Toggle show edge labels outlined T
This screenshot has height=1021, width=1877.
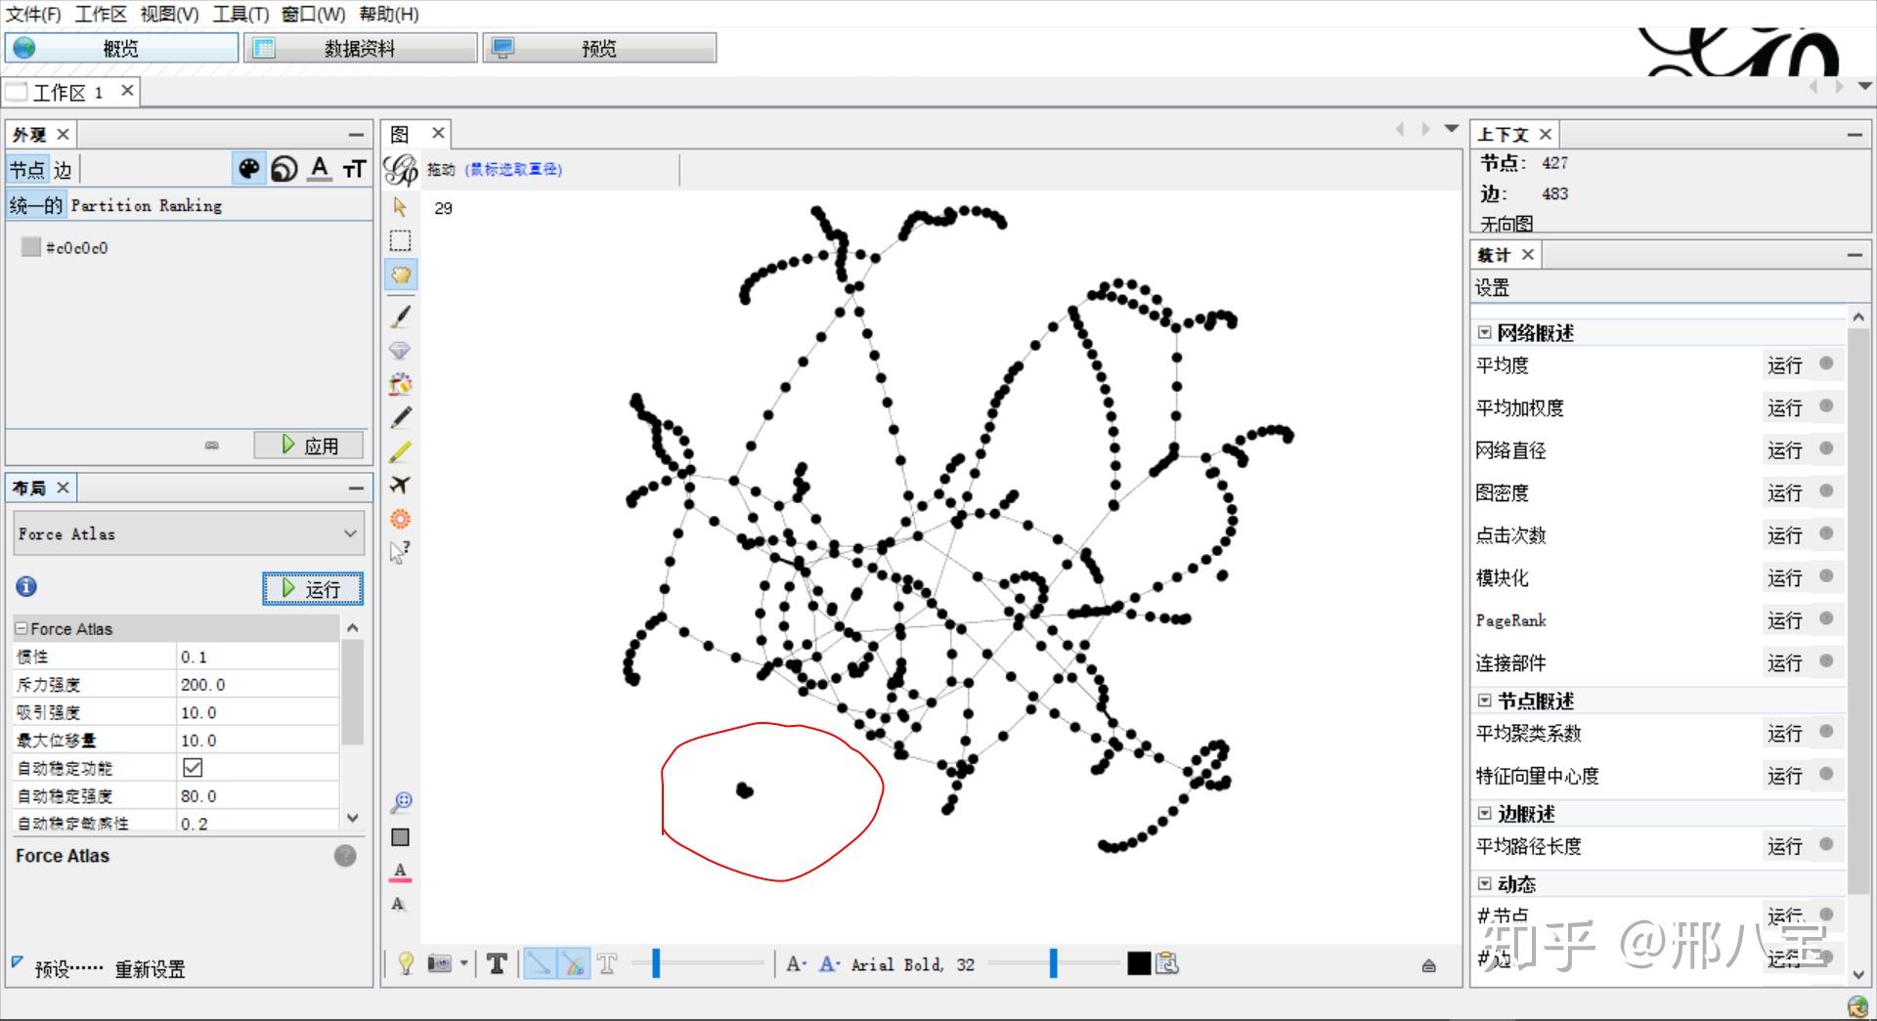click(x=607, y=964)
